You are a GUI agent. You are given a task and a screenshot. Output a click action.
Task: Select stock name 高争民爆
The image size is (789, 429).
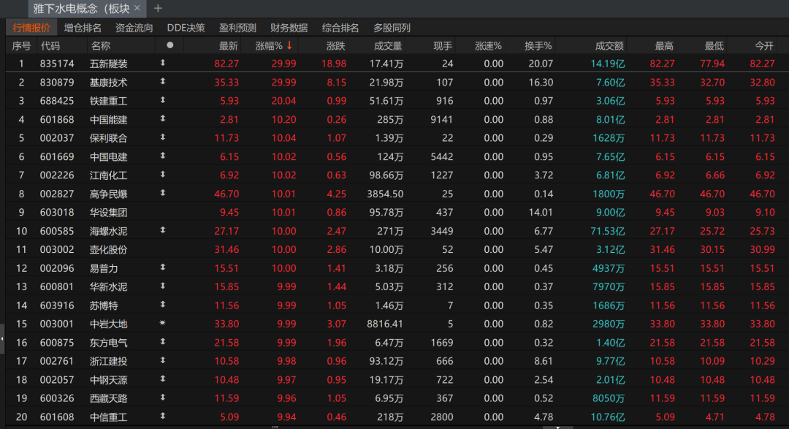pos(109,194)
